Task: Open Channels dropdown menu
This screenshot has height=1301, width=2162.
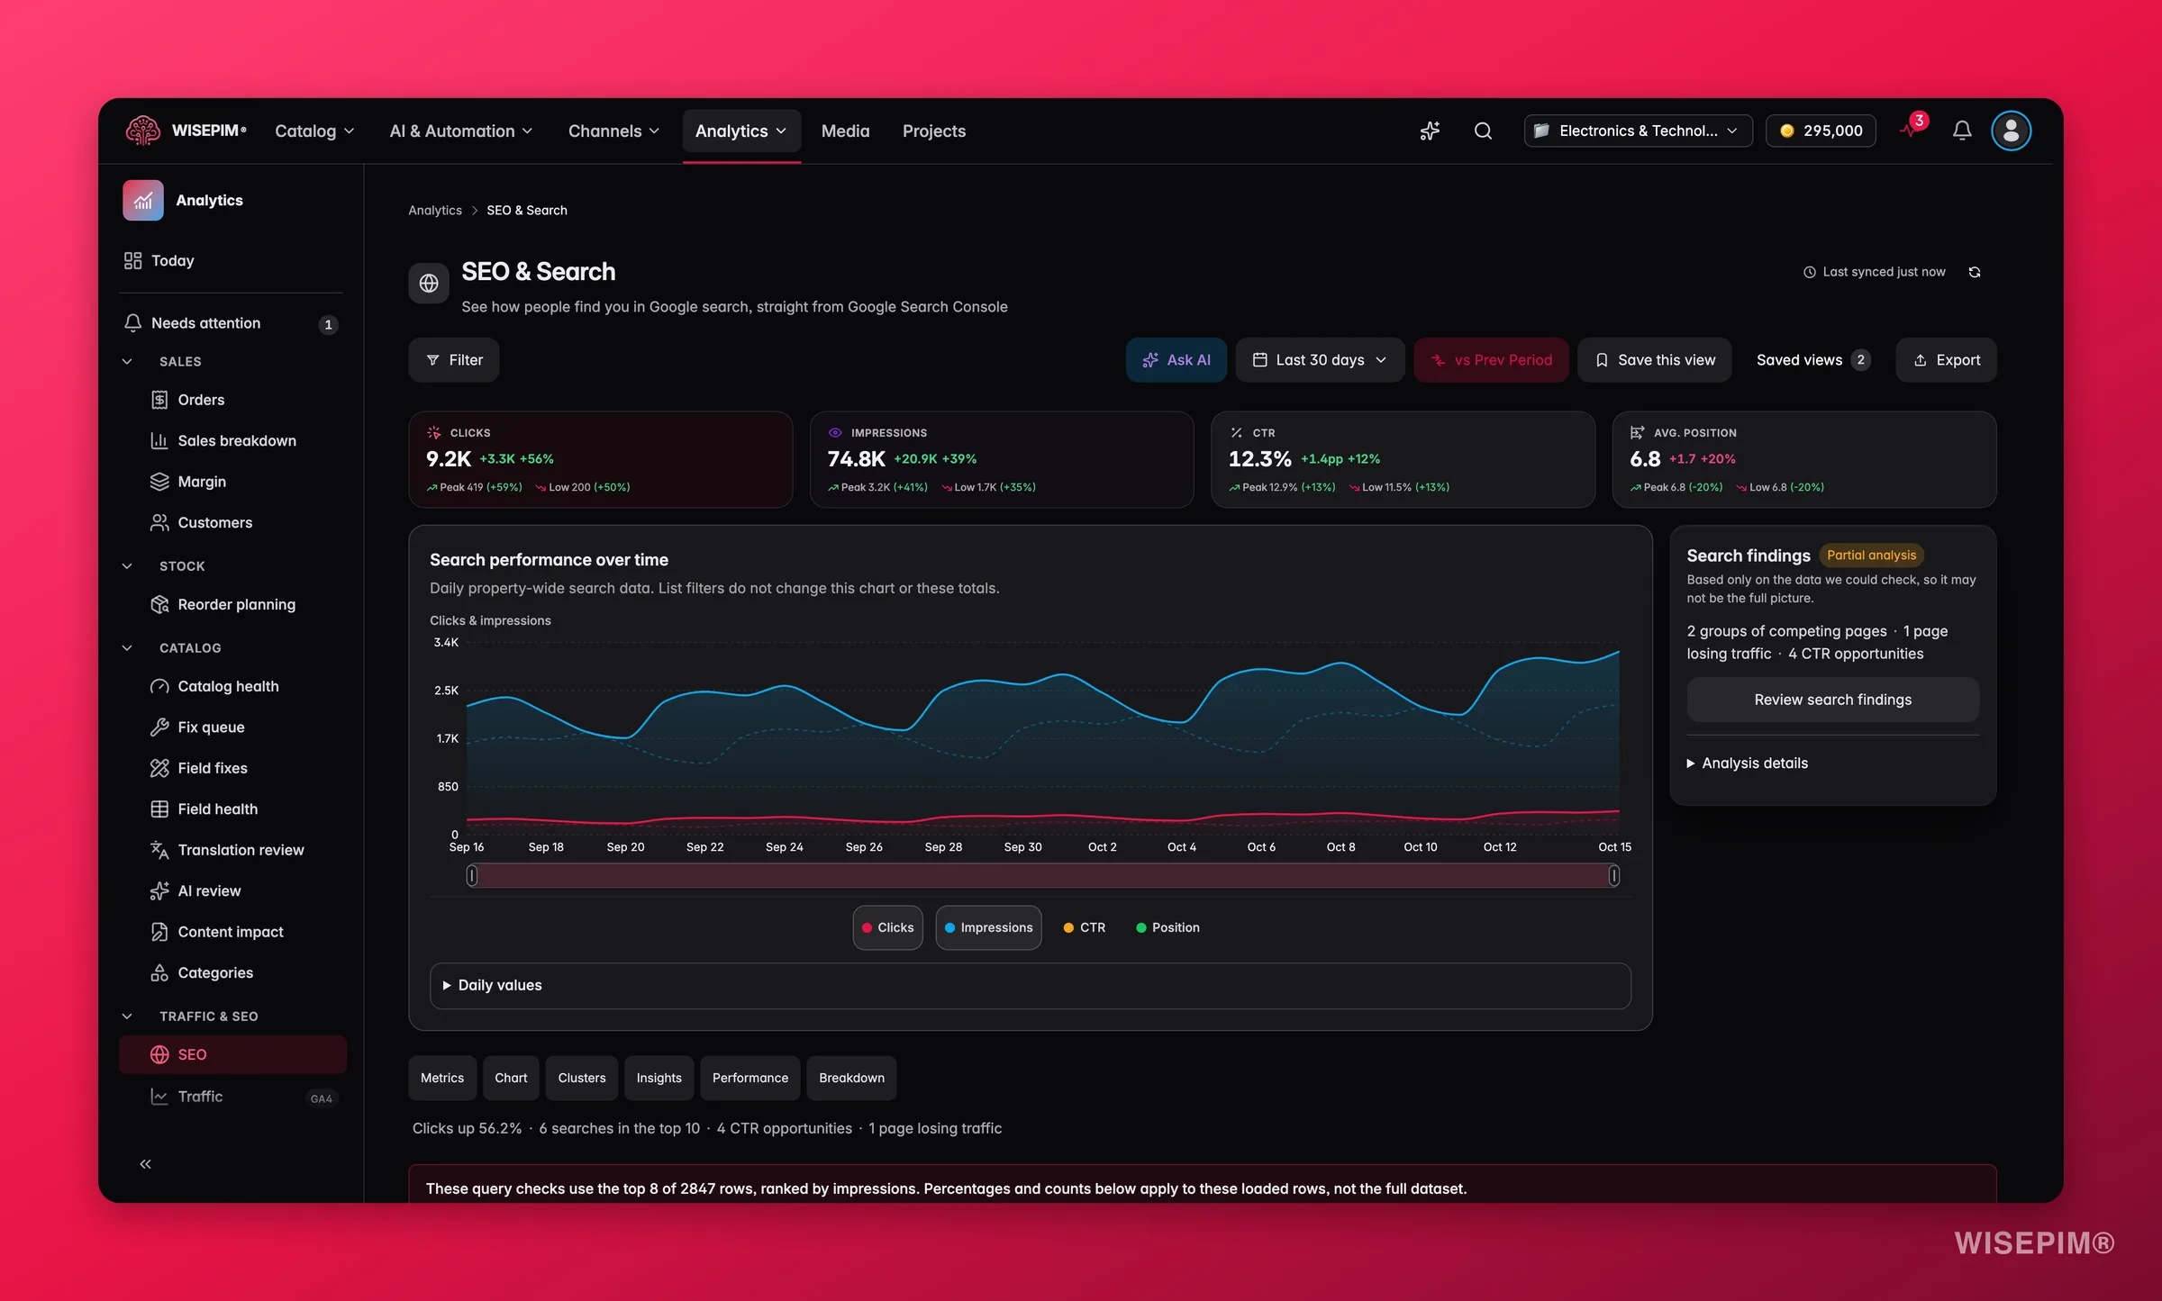Action: pyautogui.click(x=613, y=131)
